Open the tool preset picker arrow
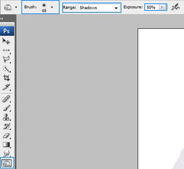This screenshot has height=169, width=184. click(x=16, y=7)
